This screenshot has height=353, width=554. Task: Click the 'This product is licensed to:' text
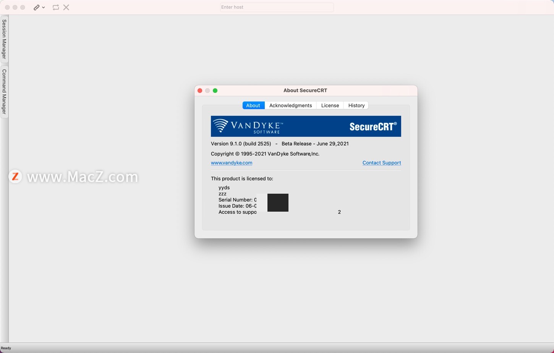click(x=242, y=178)
